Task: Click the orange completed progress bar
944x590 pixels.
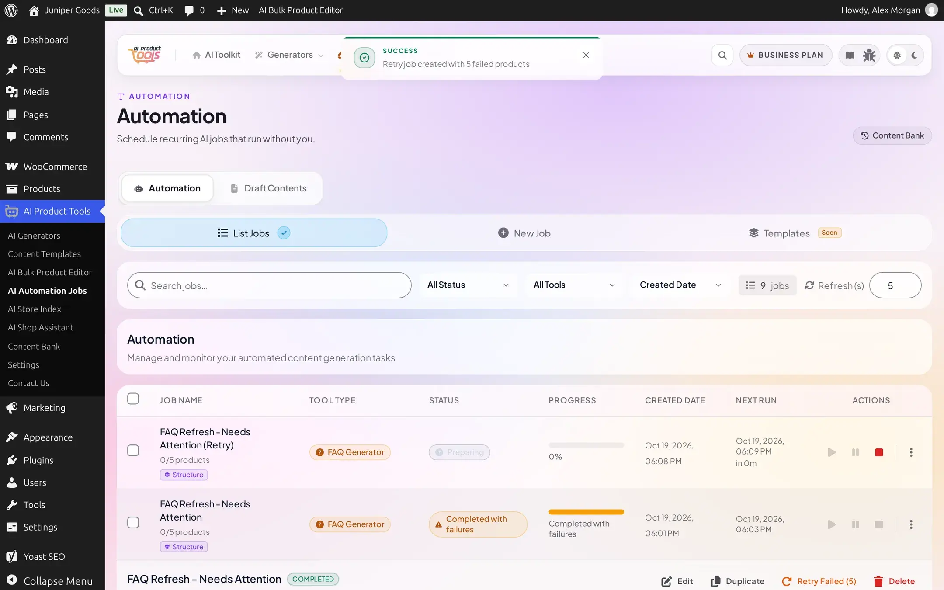Action: (586, 512)
